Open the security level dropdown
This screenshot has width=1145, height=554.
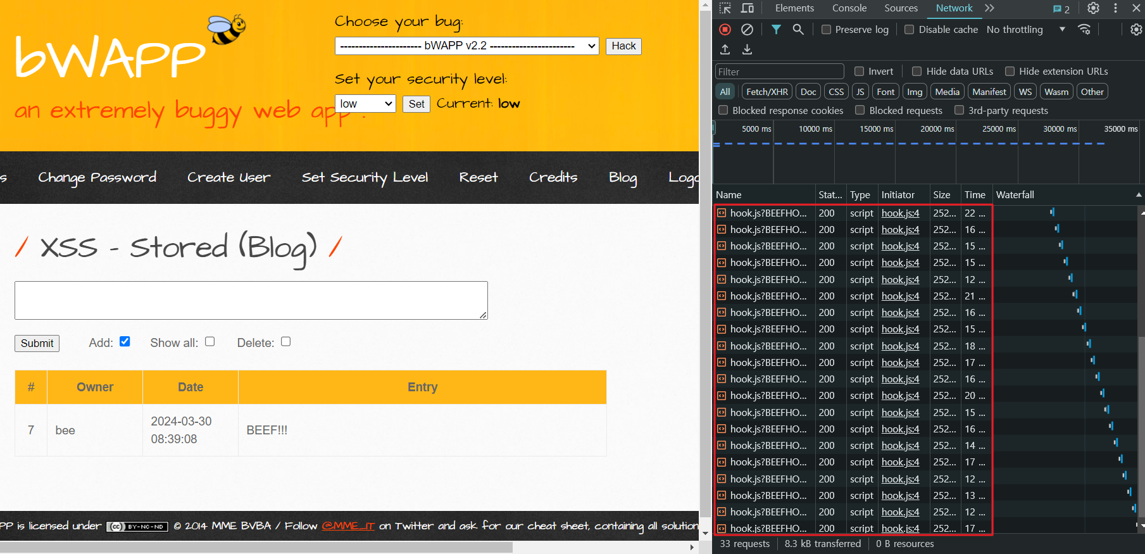pos(365,104)
